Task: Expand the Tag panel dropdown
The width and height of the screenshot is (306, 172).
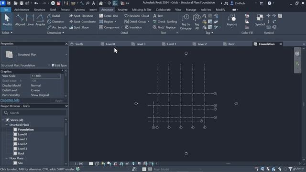Action: coord(209,33)
